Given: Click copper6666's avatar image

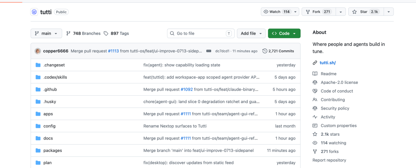Looking at the screenshot, I should [38, 51].
